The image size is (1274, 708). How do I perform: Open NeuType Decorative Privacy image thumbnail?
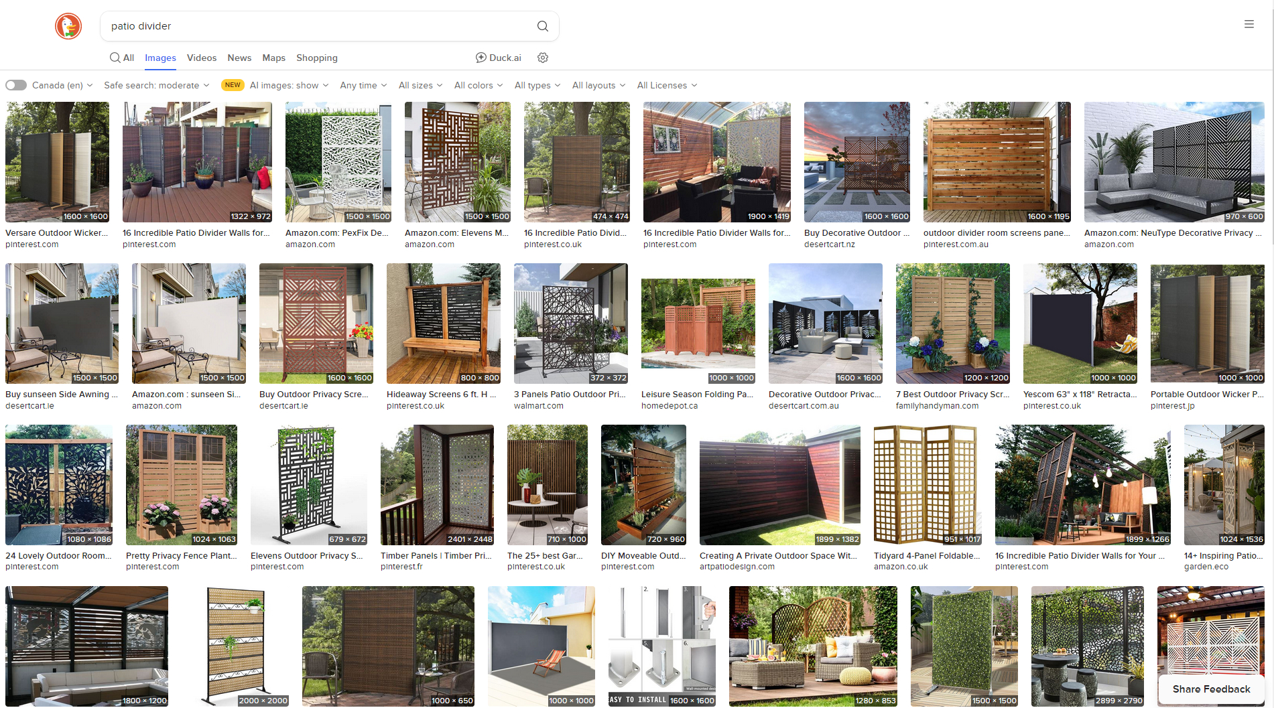click(x=1174, y=162)
